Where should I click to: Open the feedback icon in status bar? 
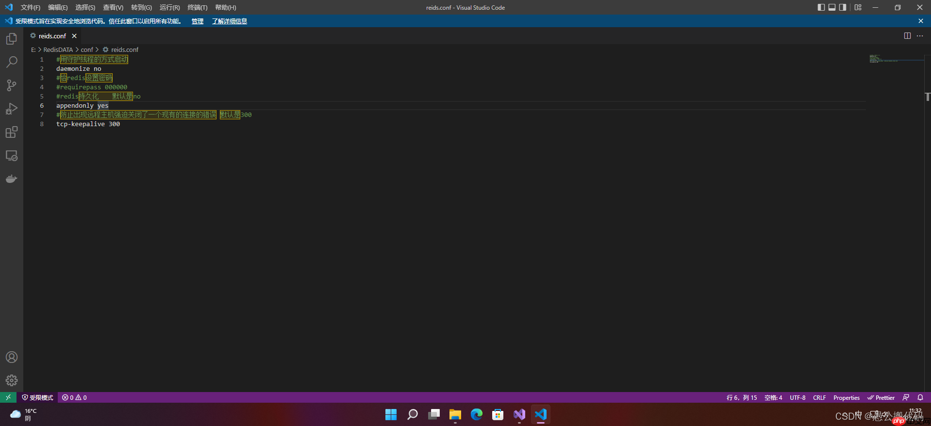pos(906,397)
